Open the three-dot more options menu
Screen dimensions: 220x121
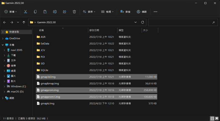click(156, 12)
